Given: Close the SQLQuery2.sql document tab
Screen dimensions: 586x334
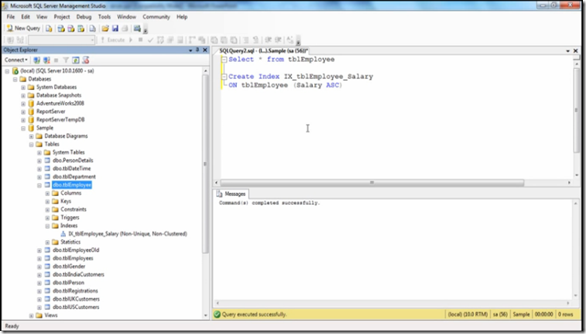Looking at the screenshot, I should click(575, 50).
